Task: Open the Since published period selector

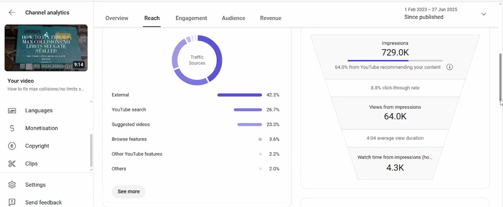Action: pyautogui.click(x=423, y=17)
